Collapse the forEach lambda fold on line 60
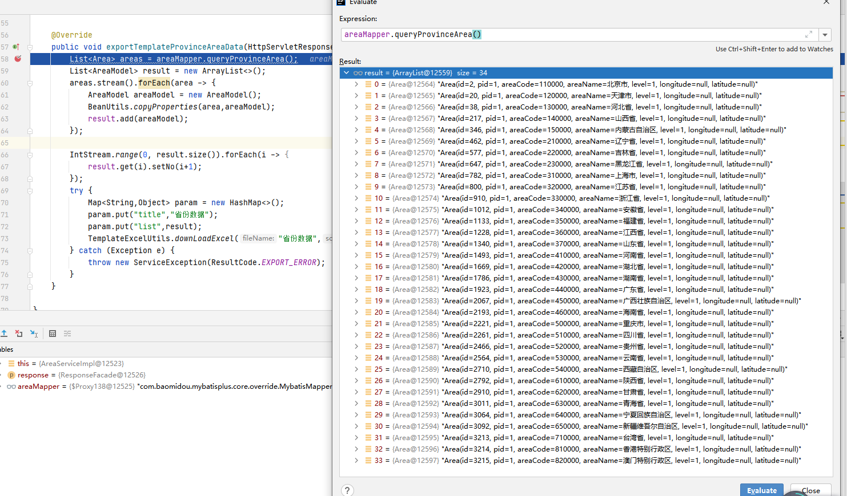Image resolution: width=847 pixels, height=496 pixels. click(30, 83)
